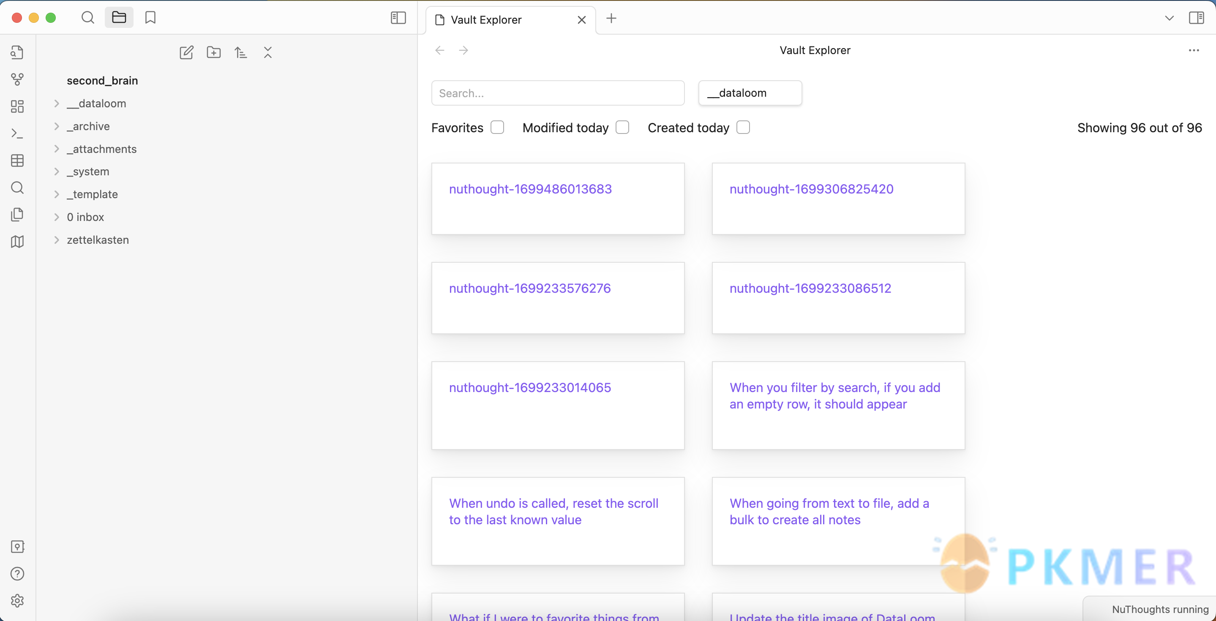Open quick switcher ribbon icon
The height and width of the screenshot is (621, 1216).
(17, 52)
